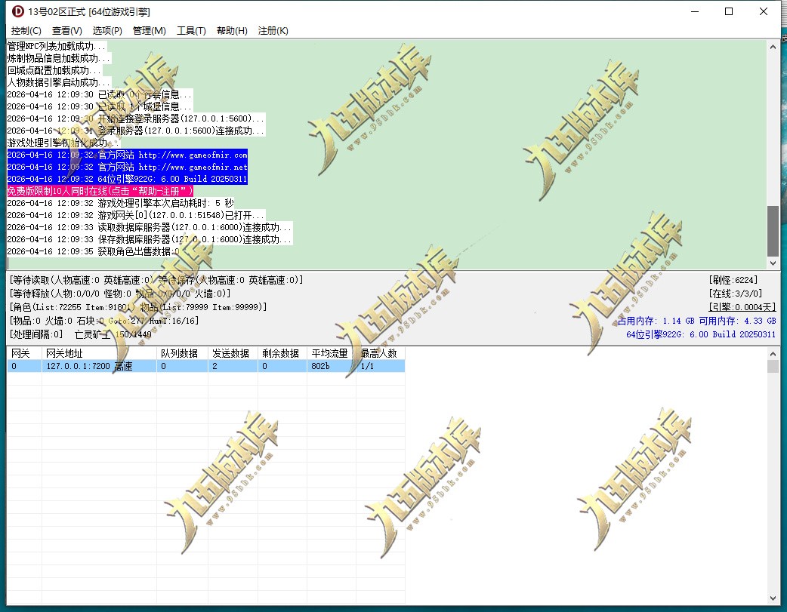The image size is (787, 612).
Task: Click log line 人物数据引擎启动成功
Action: [59, 82]
